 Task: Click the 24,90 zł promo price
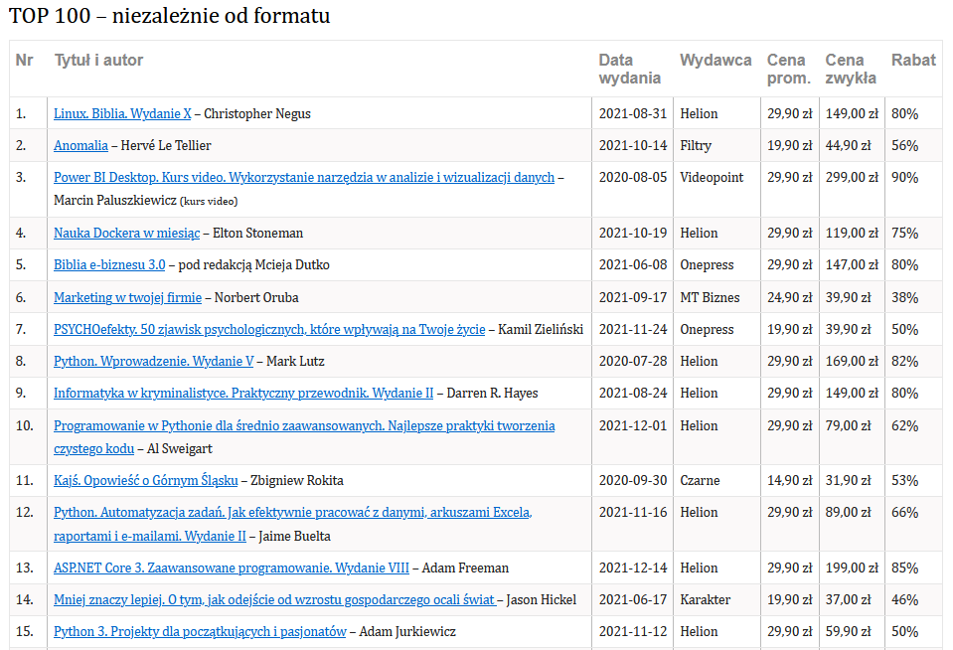point(789,297)
